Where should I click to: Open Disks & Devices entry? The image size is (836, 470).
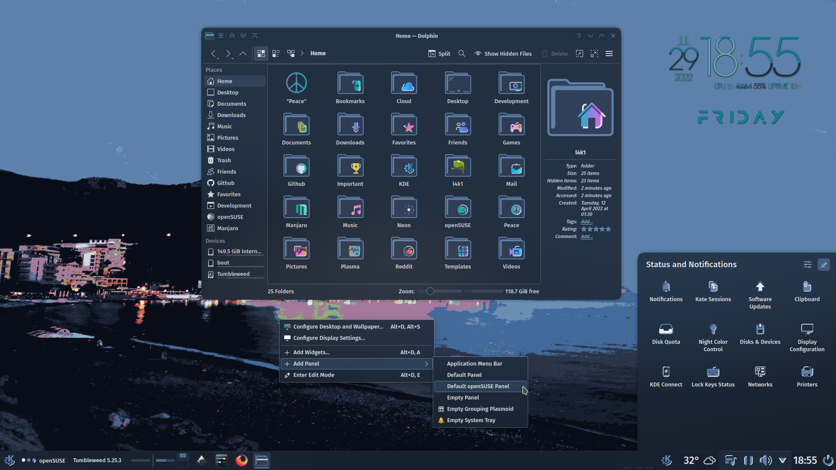760,334
